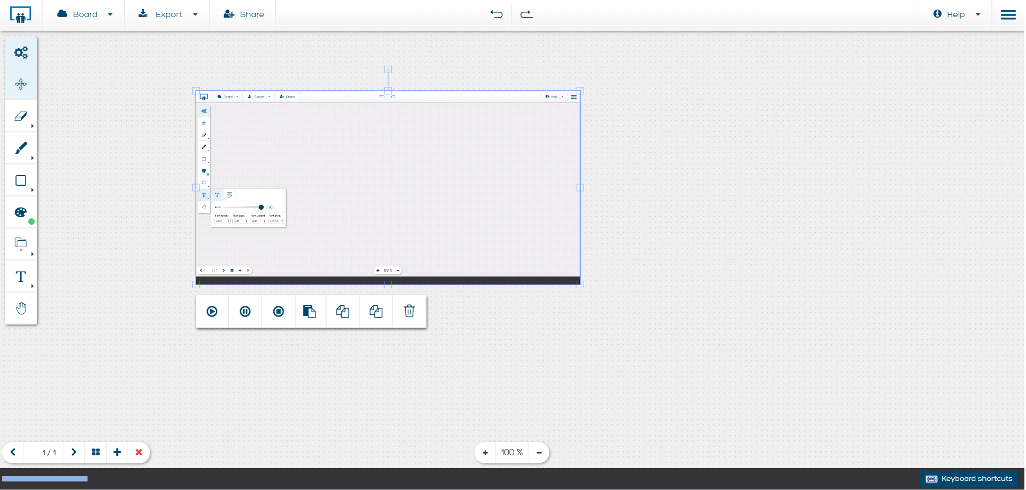The width and height of the screenshot is (1026, 490).
Task: Click the 100 % zoom level
Action: tap(512, 453)
